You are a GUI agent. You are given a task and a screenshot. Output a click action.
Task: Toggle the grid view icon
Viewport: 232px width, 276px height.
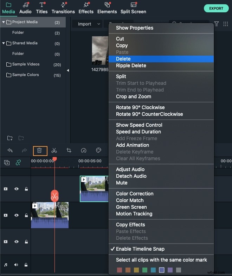(226, 24)
